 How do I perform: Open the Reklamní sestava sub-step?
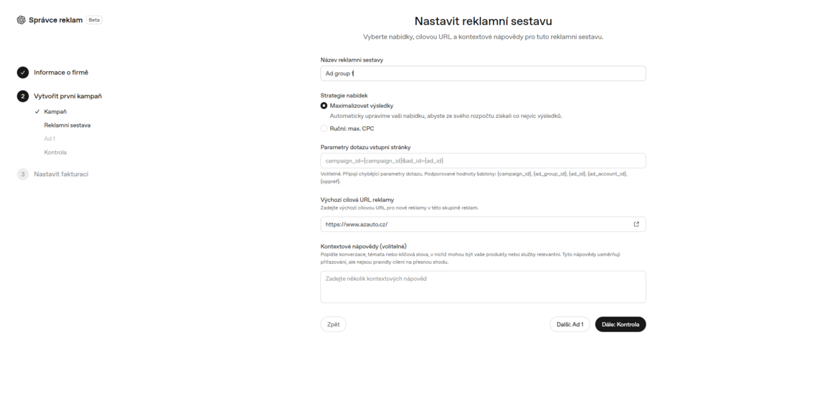[67, 125]
